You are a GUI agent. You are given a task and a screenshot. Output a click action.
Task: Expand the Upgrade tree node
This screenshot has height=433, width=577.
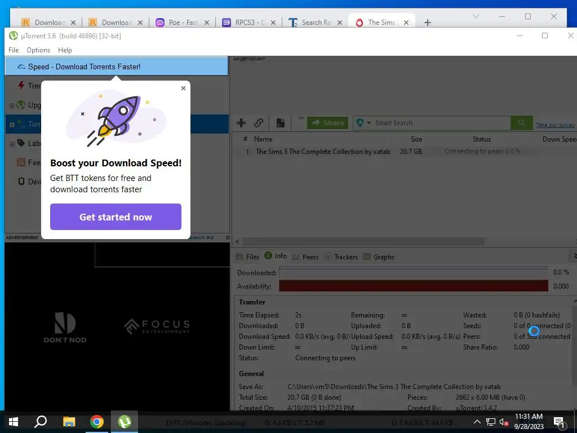pos(12,105)
